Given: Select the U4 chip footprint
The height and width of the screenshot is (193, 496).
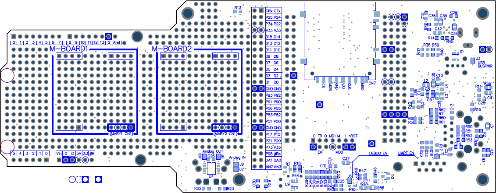Looking at the screenshot, I should 211,168.
